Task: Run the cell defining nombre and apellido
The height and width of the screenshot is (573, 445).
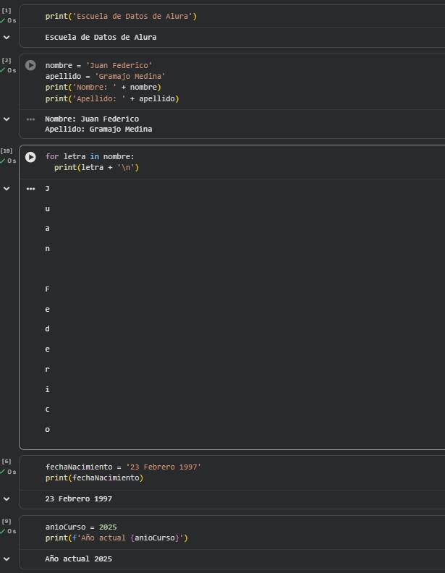Action: (x=30, y=65)
